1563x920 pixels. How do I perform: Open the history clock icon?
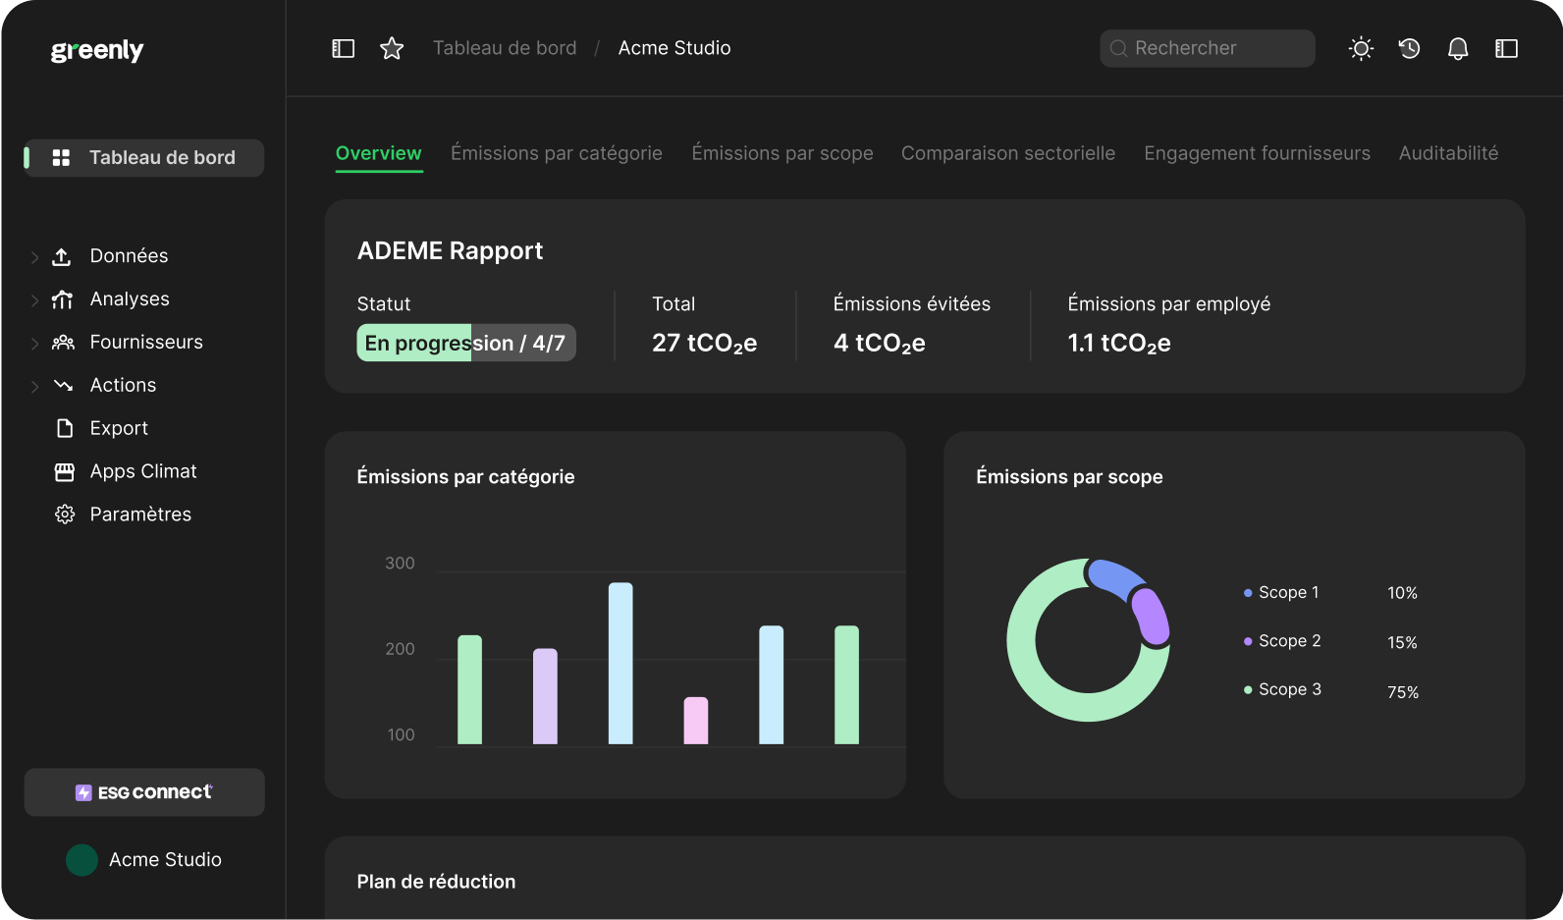1410,48
